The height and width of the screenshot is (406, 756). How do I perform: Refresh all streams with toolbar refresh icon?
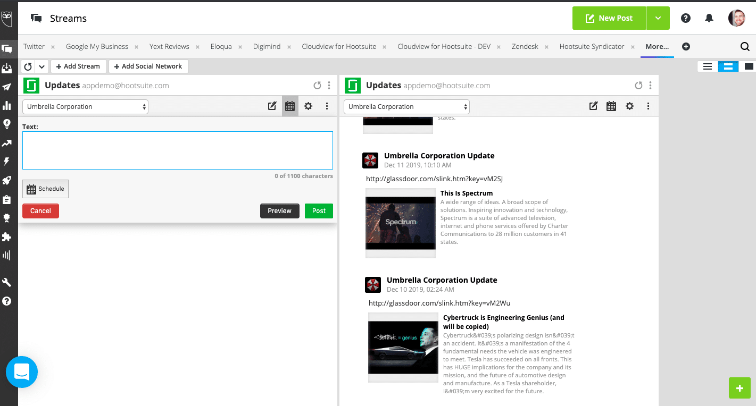coord(28,66)
